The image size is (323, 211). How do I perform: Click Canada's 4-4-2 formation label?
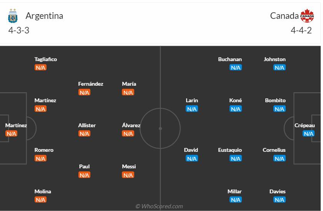pyautogui.click(x=301, y=31)
